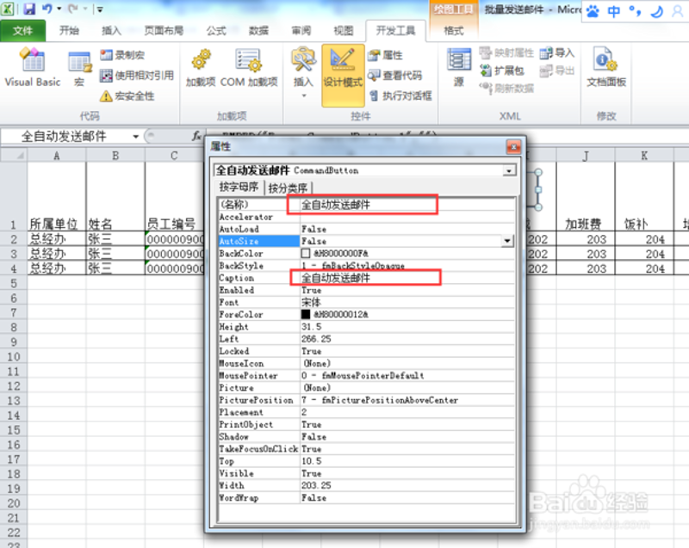Edit the Caption property value
This screenshot has width=689, height=548.
pyautogui.click(x=407, y=278)
